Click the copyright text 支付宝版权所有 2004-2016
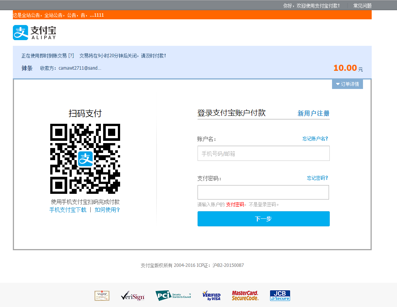Image resolution: width=397 pixels, height=307 pixels. click(168, 265)
